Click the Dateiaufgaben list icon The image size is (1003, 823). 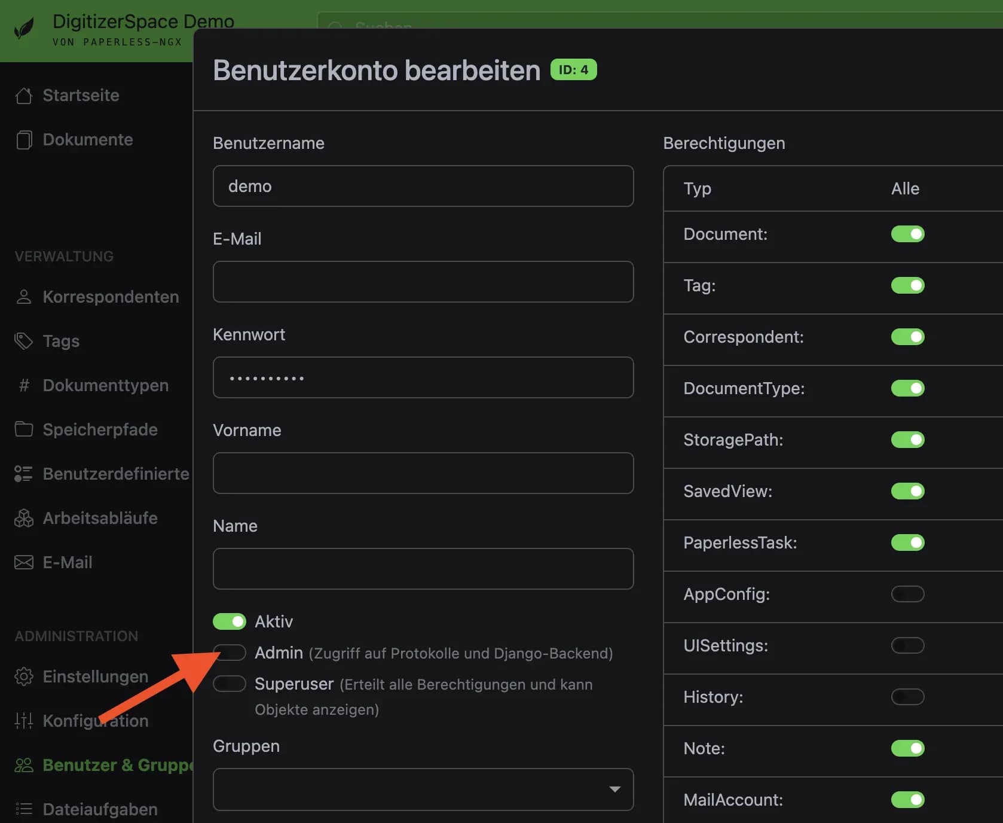[x=24, y=809]
